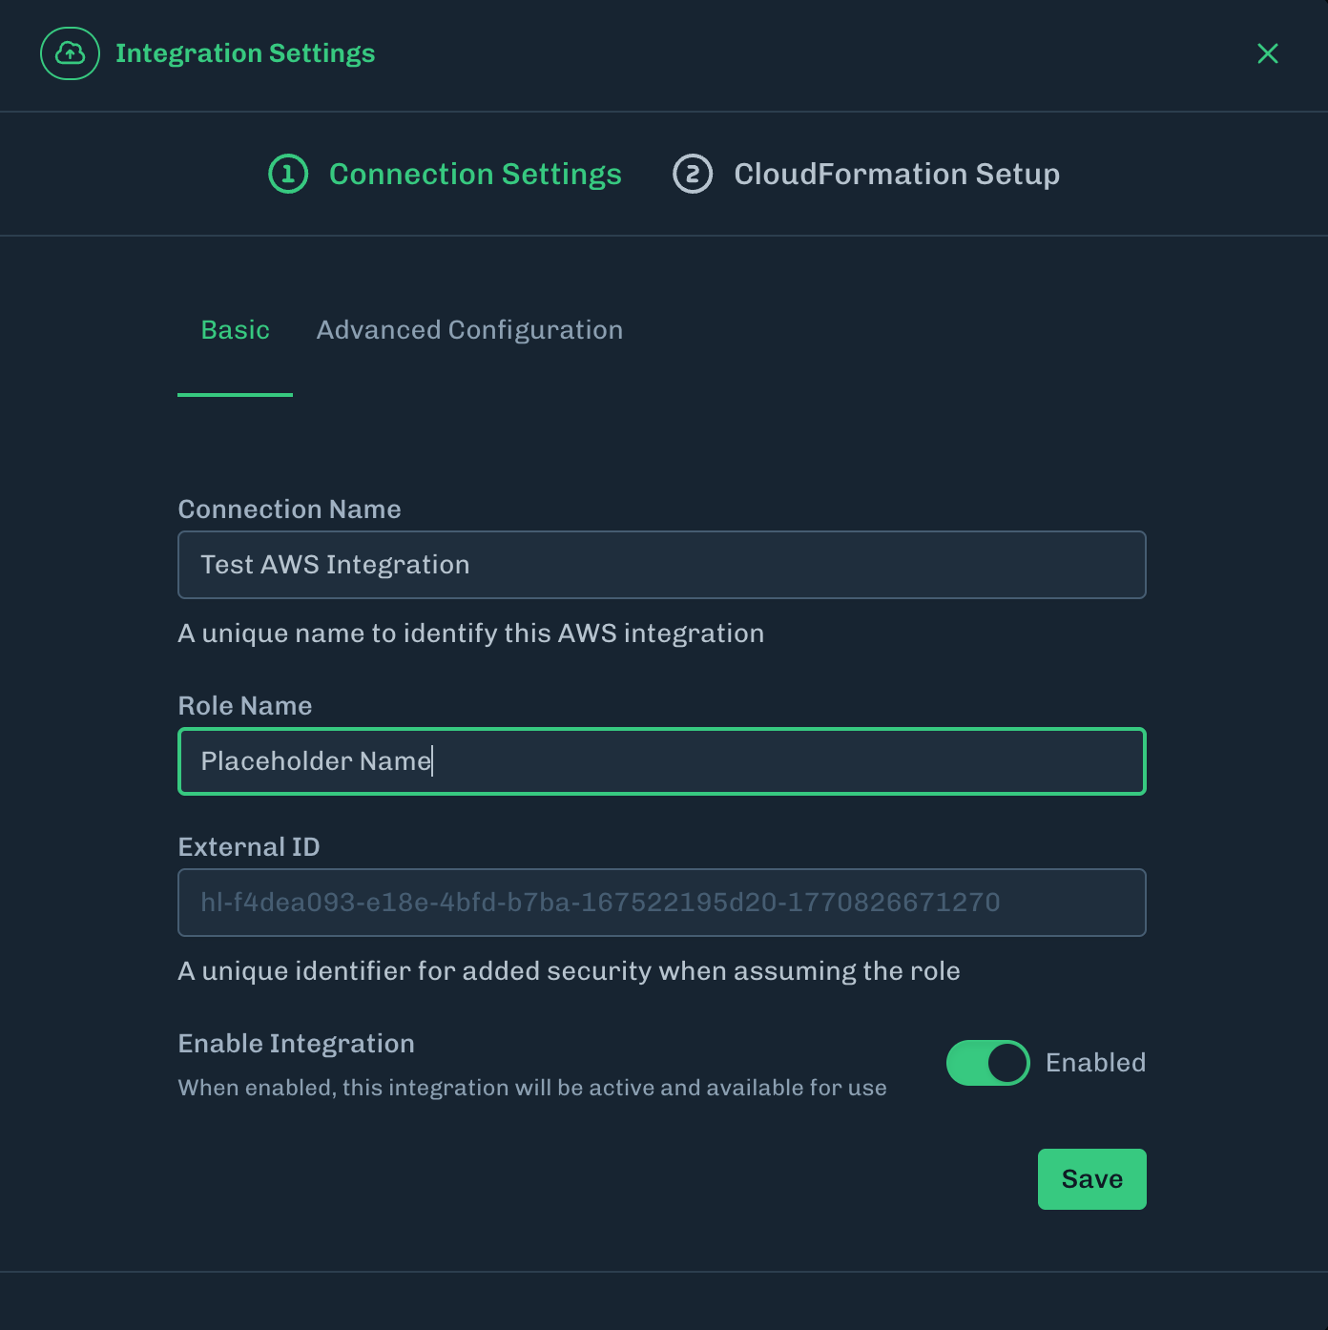Screen dimensions: 1328x1330
Task: Click the Role Name label
Action: 245,706
